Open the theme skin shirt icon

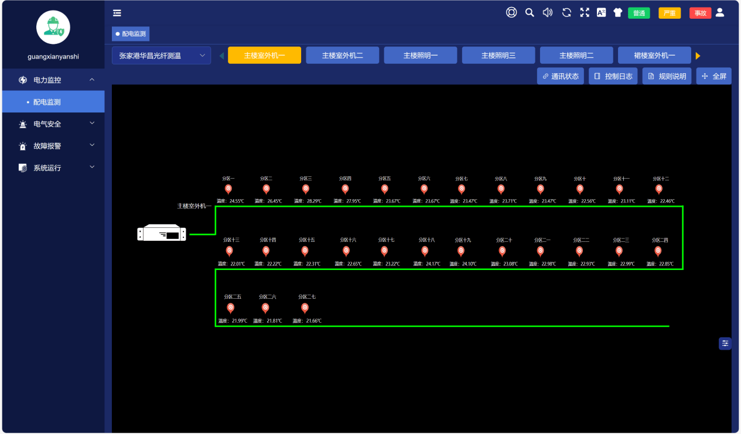[617, 12]
